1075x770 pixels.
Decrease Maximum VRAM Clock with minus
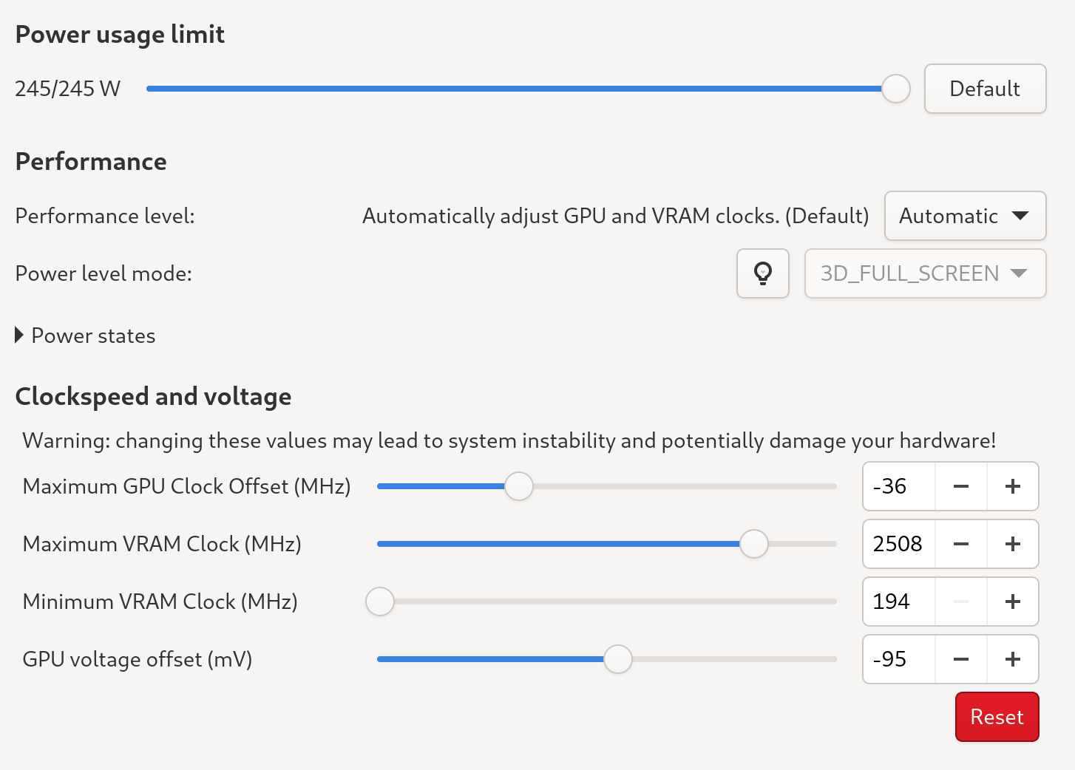point(961,544)
